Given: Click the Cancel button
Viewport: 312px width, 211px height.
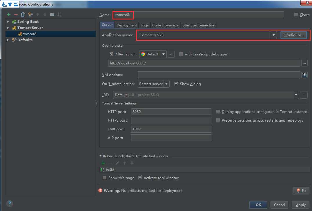Looking at the screenshot, I should [279, 205].
